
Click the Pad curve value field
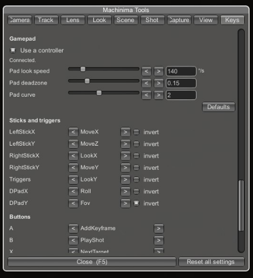(181, 95)
